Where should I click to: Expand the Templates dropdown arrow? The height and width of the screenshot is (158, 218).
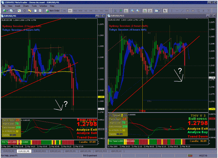[x=159, y=11]
